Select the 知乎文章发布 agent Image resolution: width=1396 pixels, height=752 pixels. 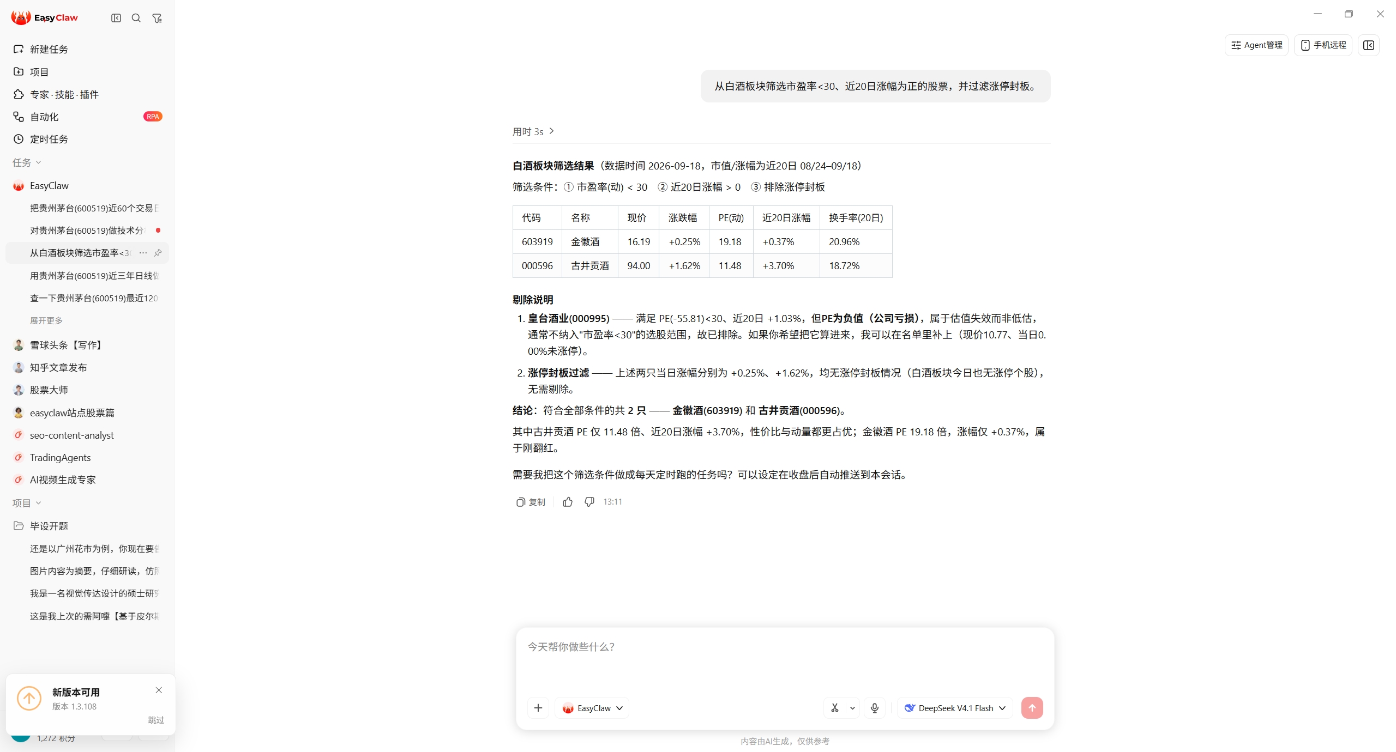point(87,367)
